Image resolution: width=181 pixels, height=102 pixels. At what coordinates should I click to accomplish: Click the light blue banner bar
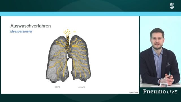click(90, 14)
